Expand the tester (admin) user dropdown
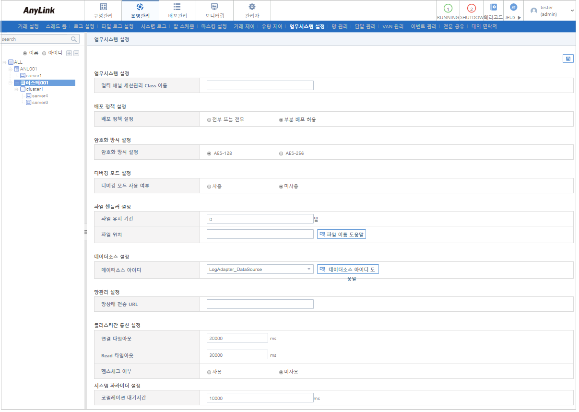 (x=572, y=11)
